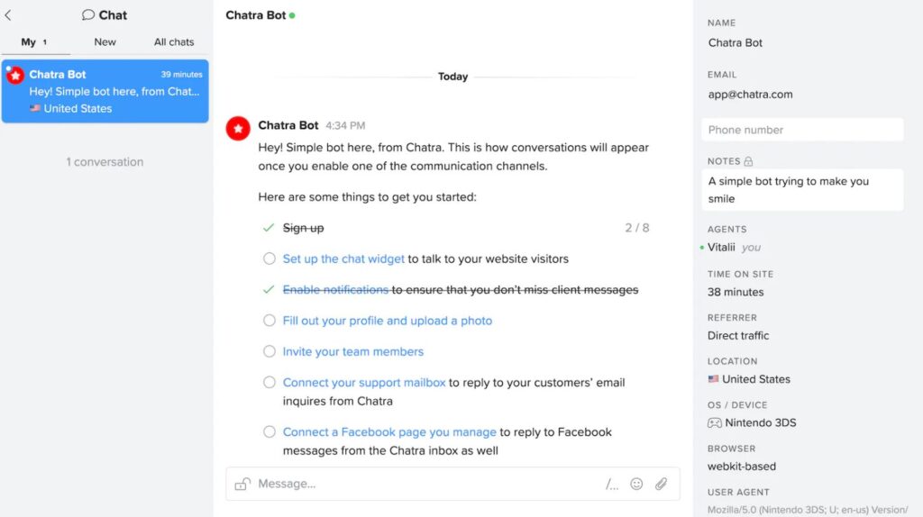
Task: Click the Chatra Bot avatar in the message
Action: (x=238, y=129)
